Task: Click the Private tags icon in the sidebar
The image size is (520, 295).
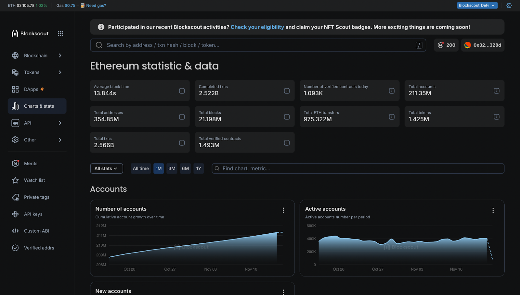Action: [15, 197]
